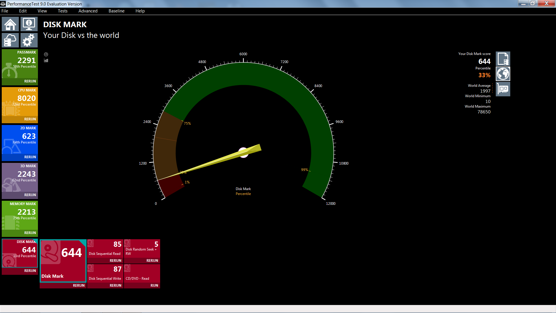The width and height of the screenshot is (556, 313).
Task: Click the World Maximum 78650 value
Action: (484, 112)
